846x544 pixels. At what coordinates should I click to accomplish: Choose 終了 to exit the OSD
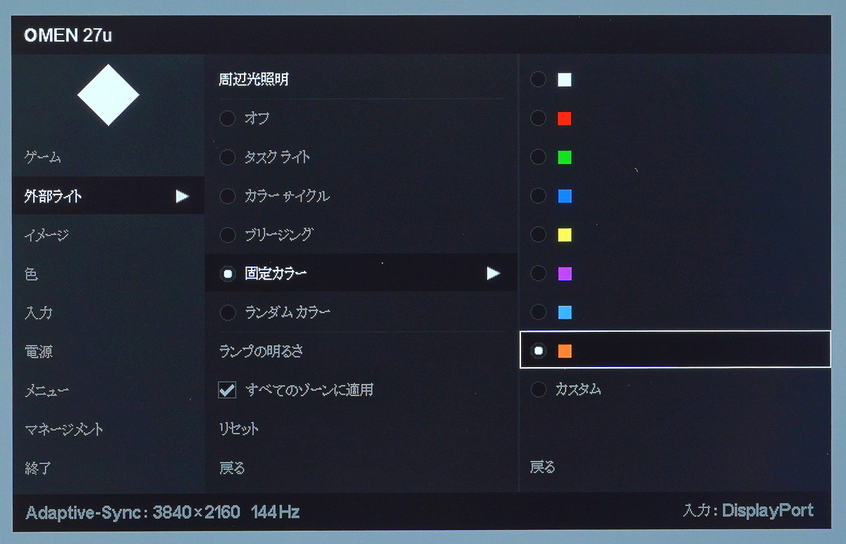[x=38, y=467]
